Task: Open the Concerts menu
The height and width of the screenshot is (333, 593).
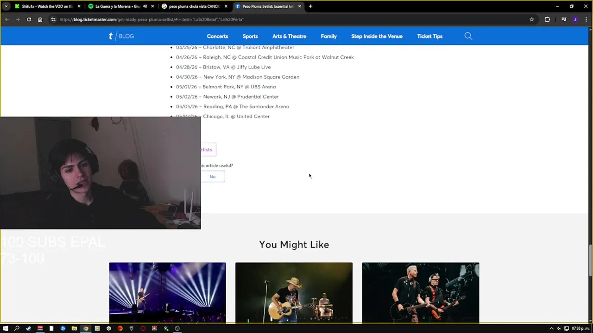Action: [217, 36]
